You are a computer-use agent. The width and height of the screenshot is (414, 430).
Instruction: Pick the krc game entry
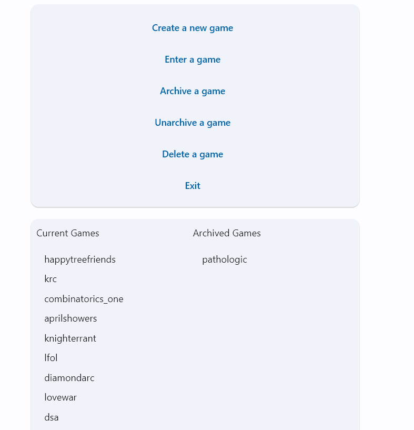point(51,279)
